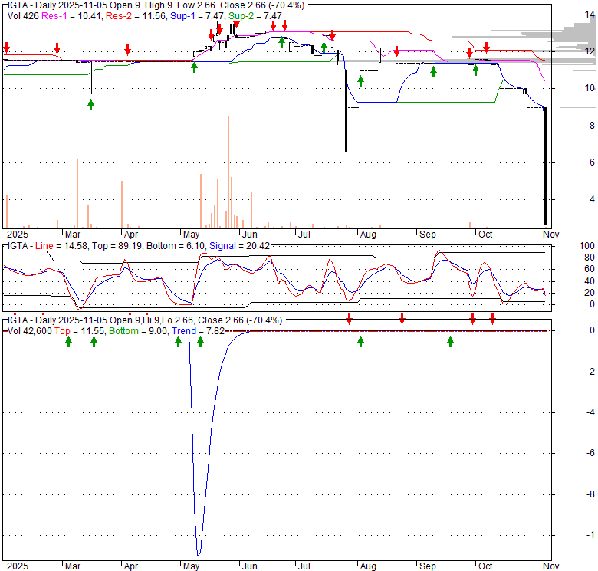Screen dimensions: 598x571
Task: Click the leftmost green arrow in the bottom panel
Action: [x=68, y=342]
